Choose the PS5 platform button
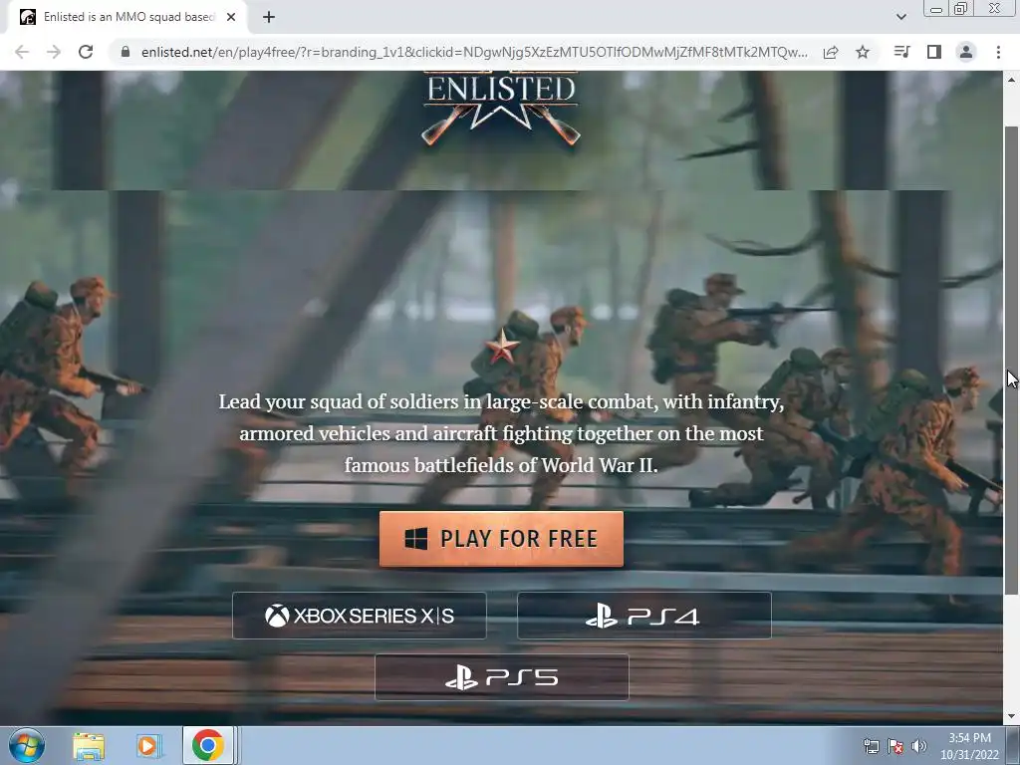 (502, 677)
